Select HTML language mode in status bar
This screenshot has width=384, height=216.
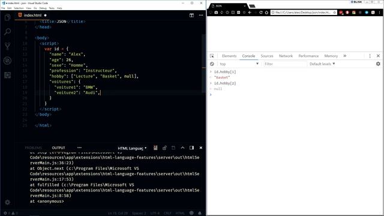tap(180, 213)
